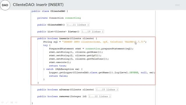186x105 pixels.
Task: Click the round DAO logo badge
Action: [5, 5]
